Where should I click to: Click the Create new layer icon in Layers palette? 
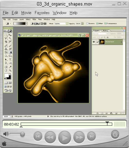click(116, 113)
